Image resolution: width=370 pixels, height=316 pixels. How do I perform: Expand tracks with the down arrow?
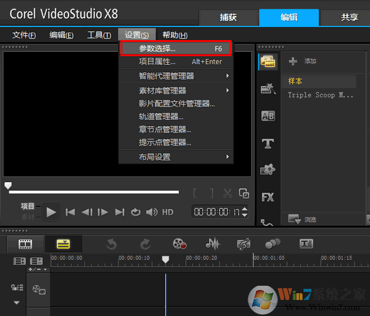coord(17,302)
